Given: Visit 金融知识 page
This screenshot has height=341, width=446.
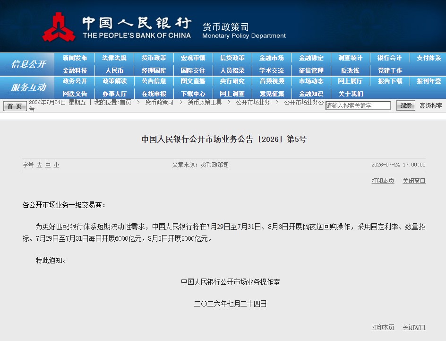Looking at the screenshot, I should tap(311, 94).
